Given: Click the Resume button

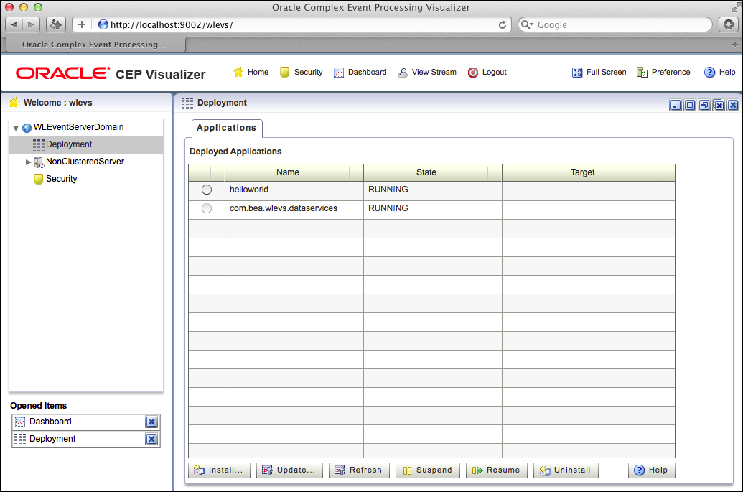Looking at the screenshot, I should coord(497,470).
